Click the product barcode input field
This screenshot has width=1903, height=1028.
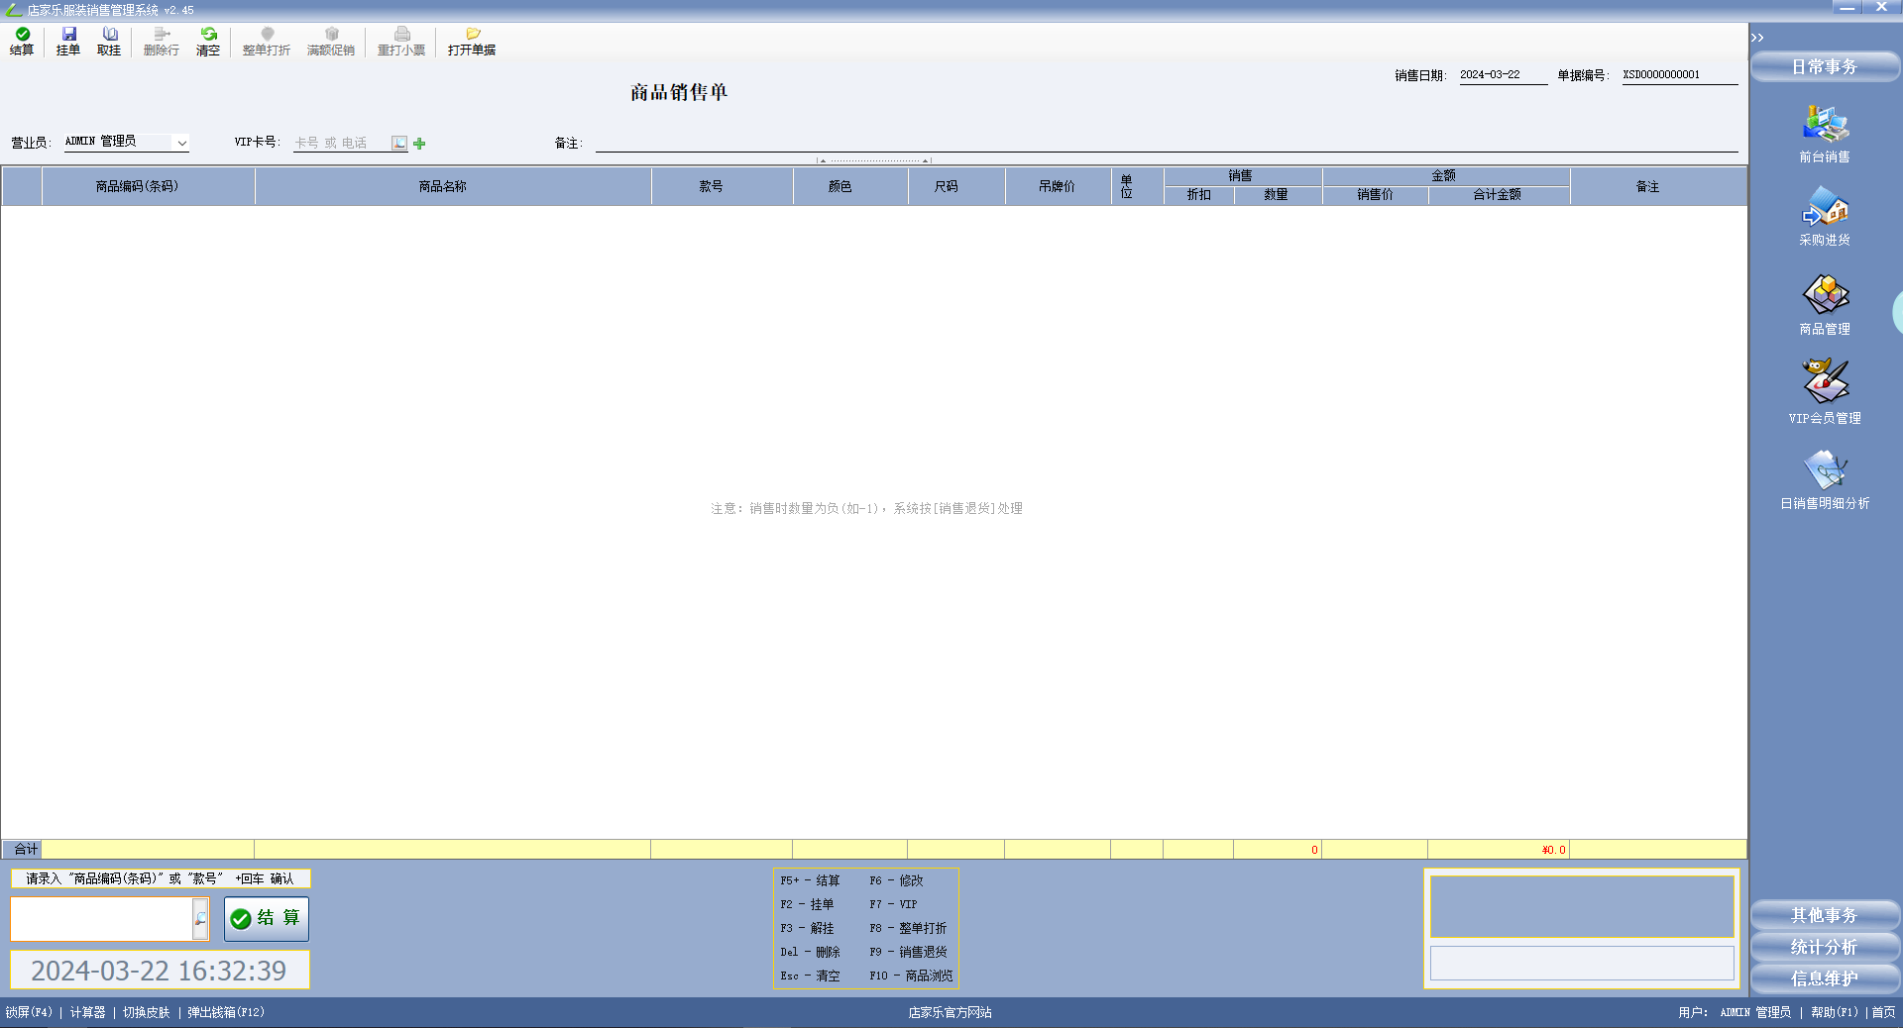point(101,919)
